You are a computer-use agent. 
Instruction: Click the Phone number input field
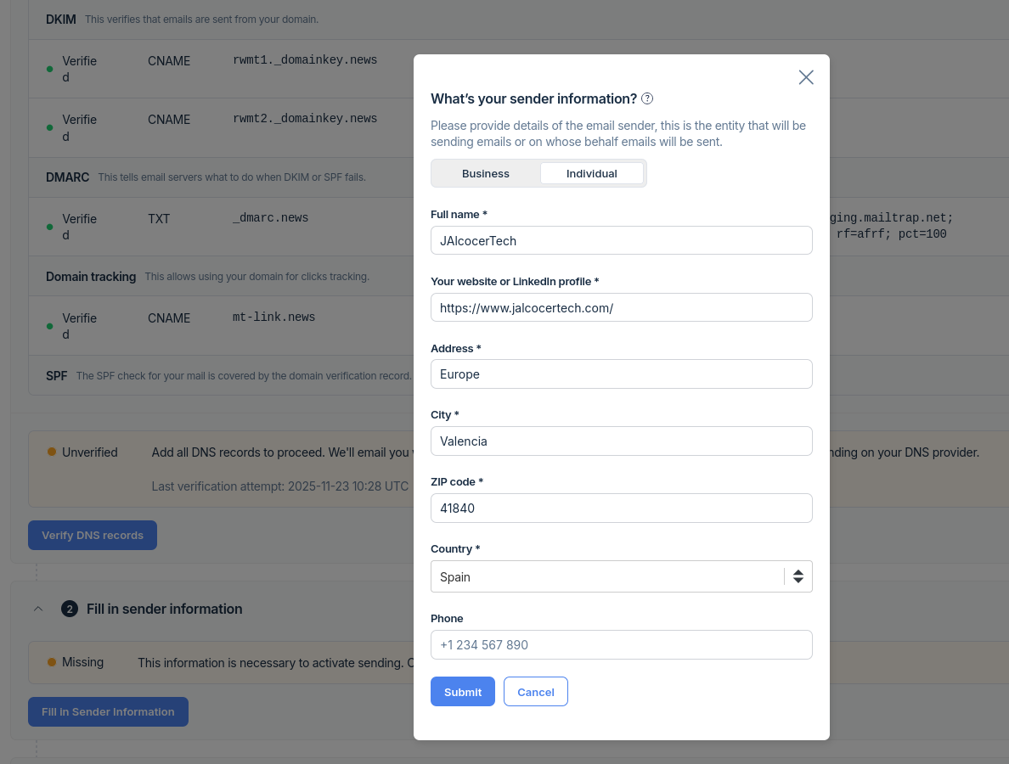[x=621, y=644]
